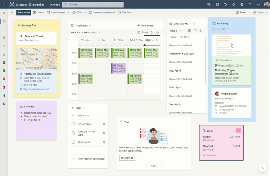Open the app launcher waffle icon
Screen dimensions: 270x176
click(x=4, y=5)
